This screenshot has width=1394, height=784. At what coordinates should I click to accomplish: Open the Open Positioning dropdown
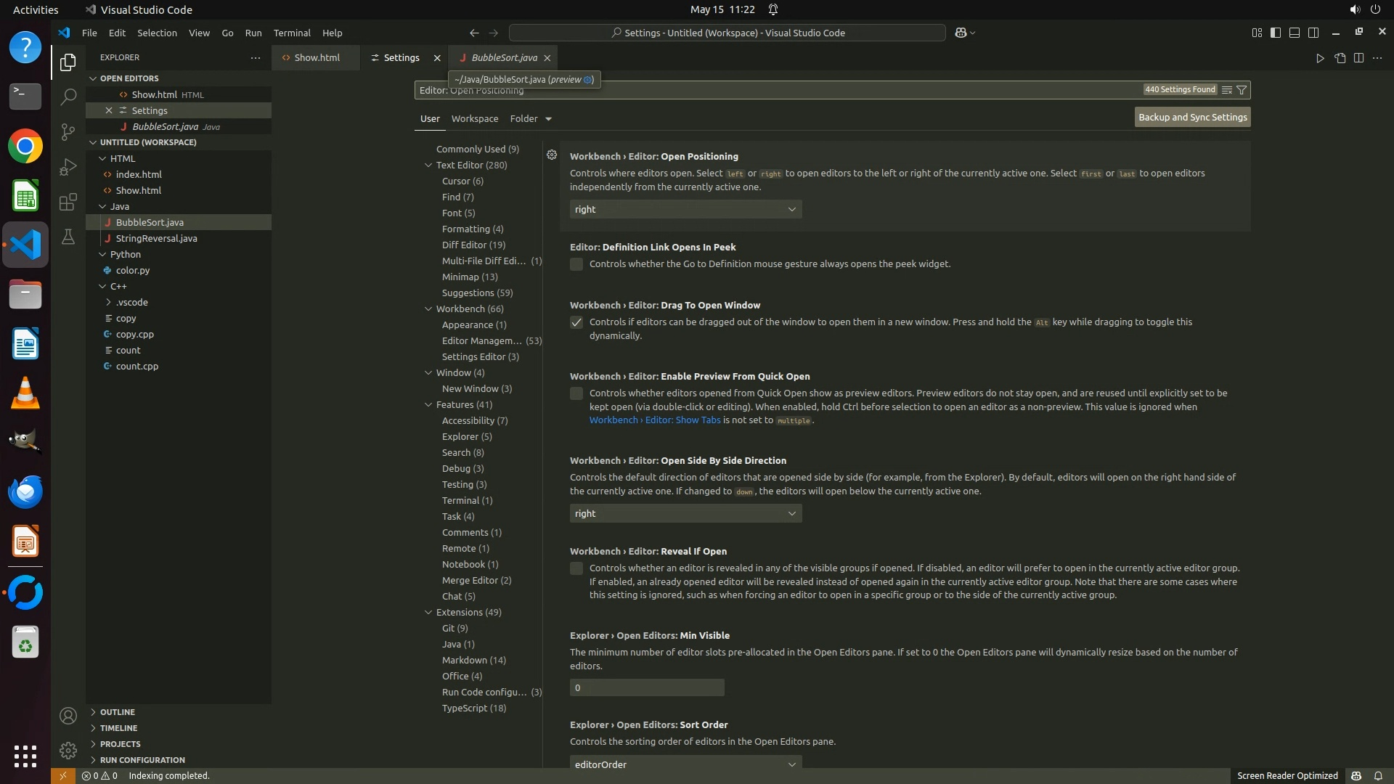point(685,209)
